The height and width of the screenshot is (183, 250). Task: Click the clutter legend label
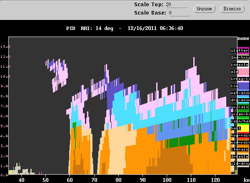click(240, 50)
